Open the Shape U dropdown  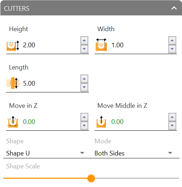(45, 153)
